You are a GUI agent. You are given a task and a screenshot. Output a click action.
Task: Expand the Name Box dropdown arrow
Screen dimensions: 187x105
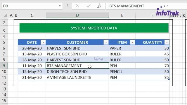point(60,6)
